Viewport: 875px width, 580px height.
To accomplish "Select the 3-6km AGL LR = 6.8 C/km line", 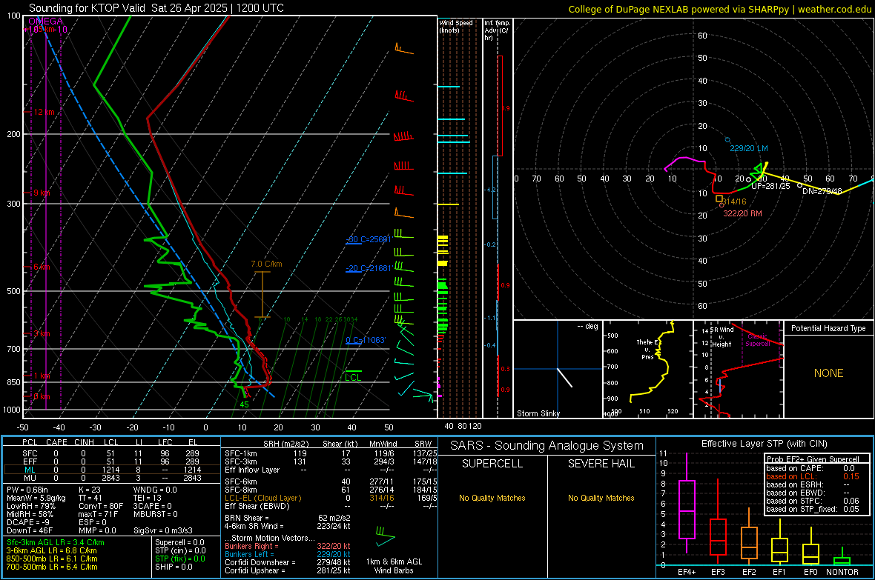I will [52, 550].
